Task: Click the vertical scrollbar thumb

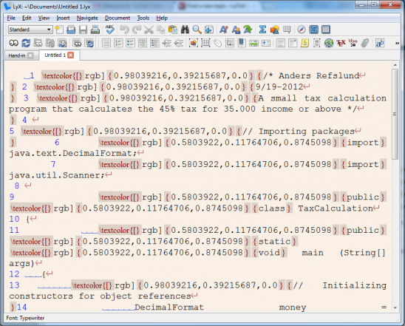Action: [x=395, y=114]
